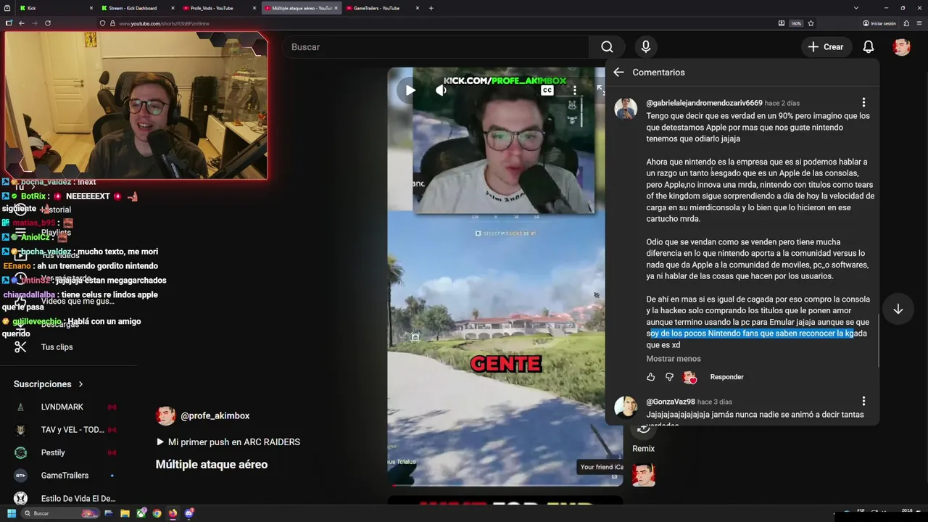Open Firefox from taskbar
This screenshot has width=928, height=522.
[x=173, y=513]
